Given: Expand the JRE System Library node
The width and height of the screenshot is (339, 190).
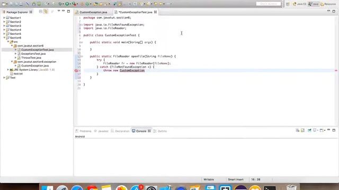Looking at the screenshot, I should pyautogui.click(x=8, y=70).
